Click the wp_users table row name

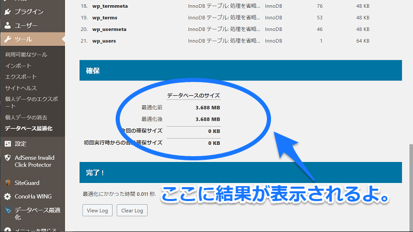pos(104,41)
